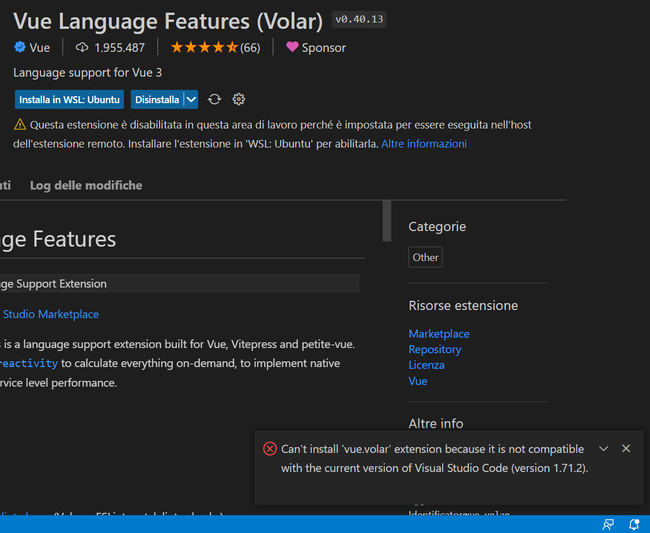Click the extension reload sync icon
This screenshot has height=533, width=650.
tap(214, 99)
